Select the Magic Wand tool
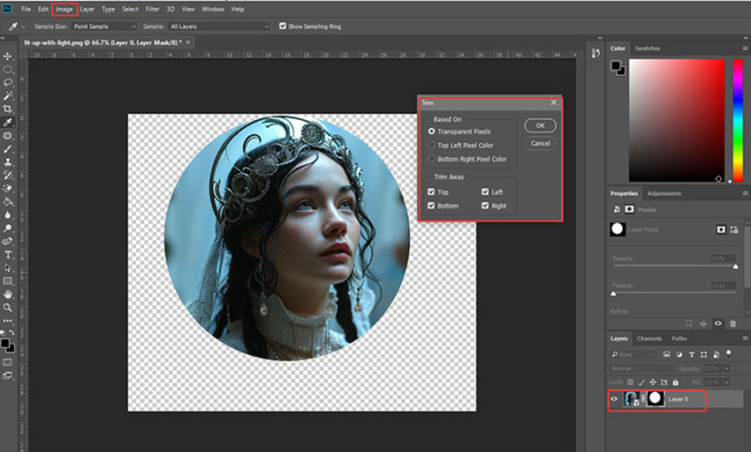The height and width of the screenshot is (452, 751). [x=8, y=95]
